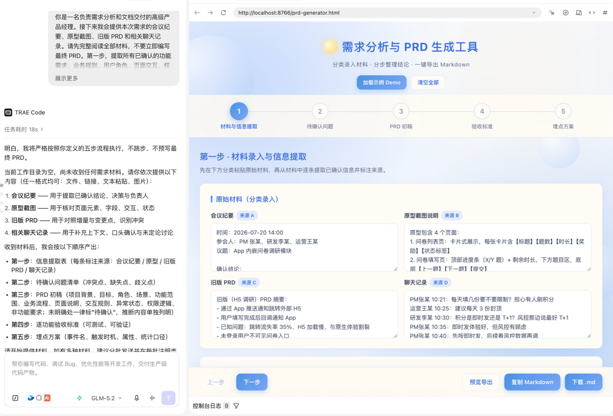This screenshot has height=416, width=613.
Task: Toggle responsive device preview icon
Action: click(579, 13)
